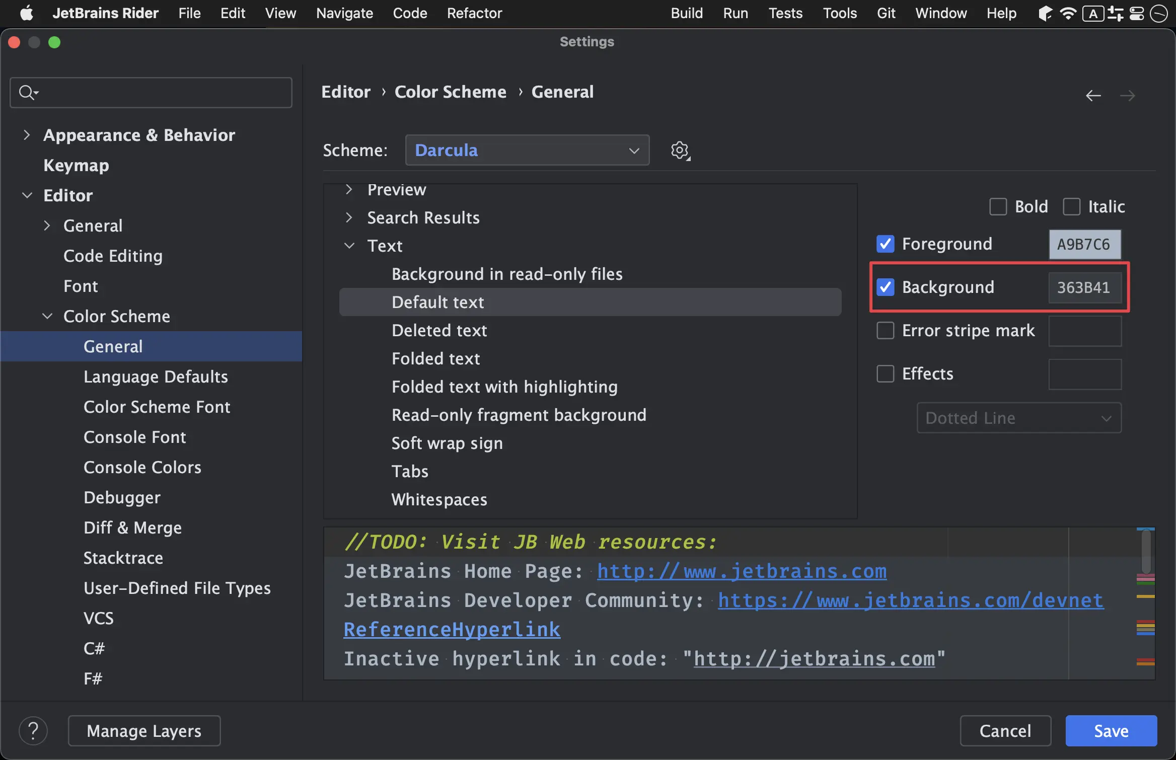Click the toggle switches icon in menu bar
The image size is (1176, 760).
pos(1116,14)
